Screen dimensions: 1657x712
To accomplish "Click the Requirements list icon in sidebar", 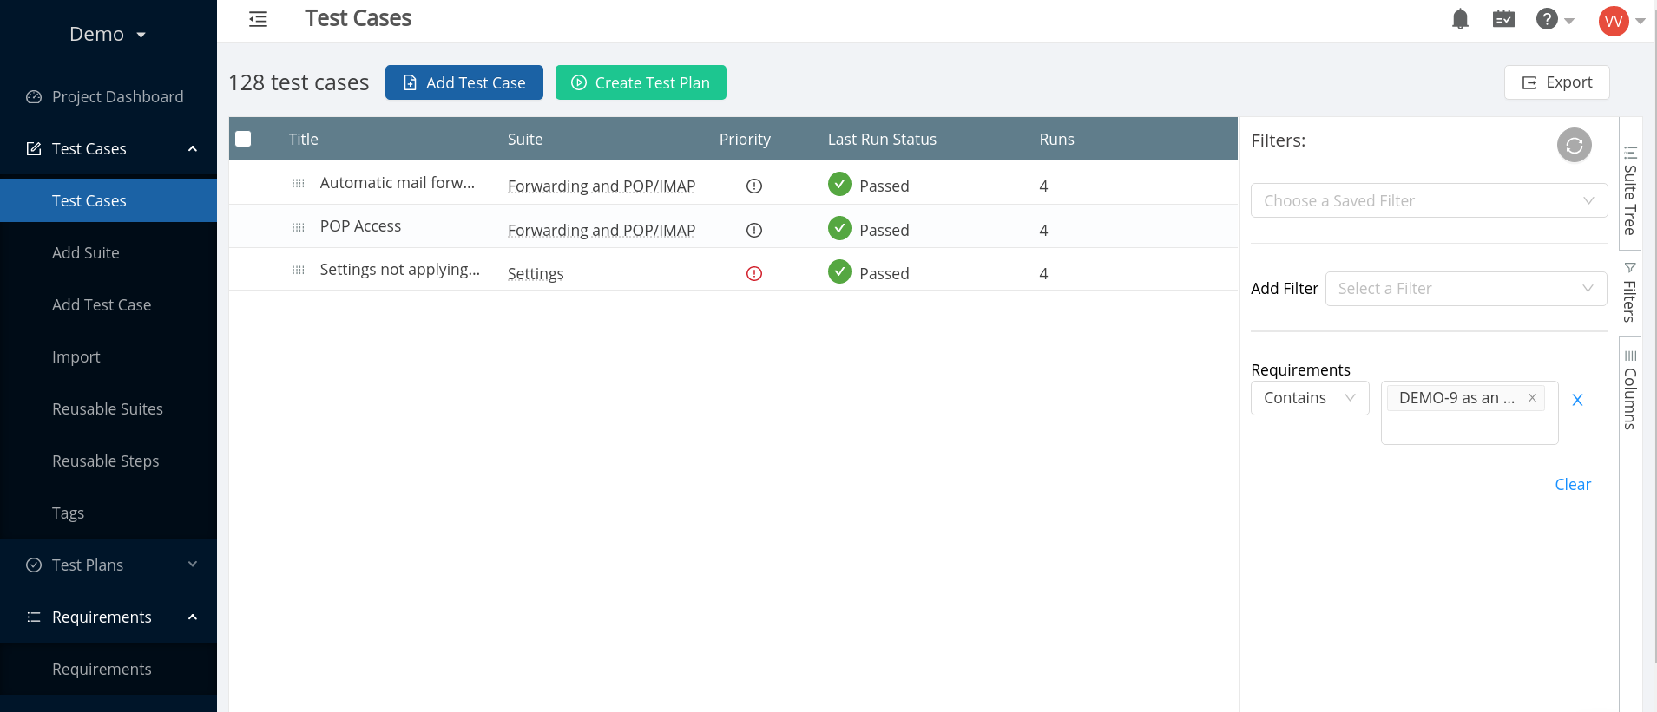I will 34,617.
